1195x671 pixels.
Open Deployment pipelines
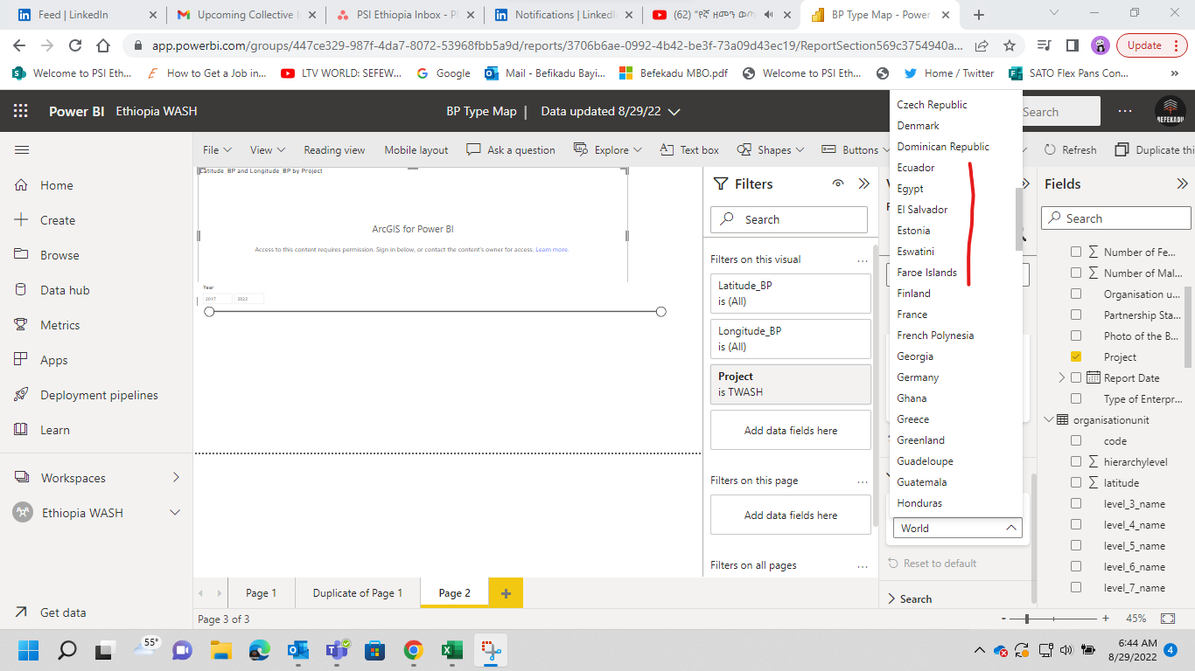[x=99, y=395]
